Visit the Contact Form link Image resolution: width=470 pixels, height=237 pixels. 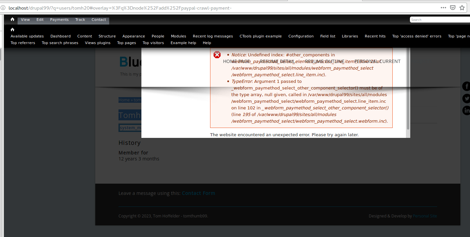[198, 193]
